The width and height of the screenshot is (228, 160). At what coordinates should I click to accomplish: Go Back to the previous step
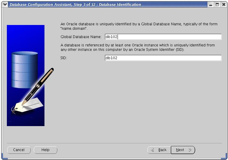159,150
